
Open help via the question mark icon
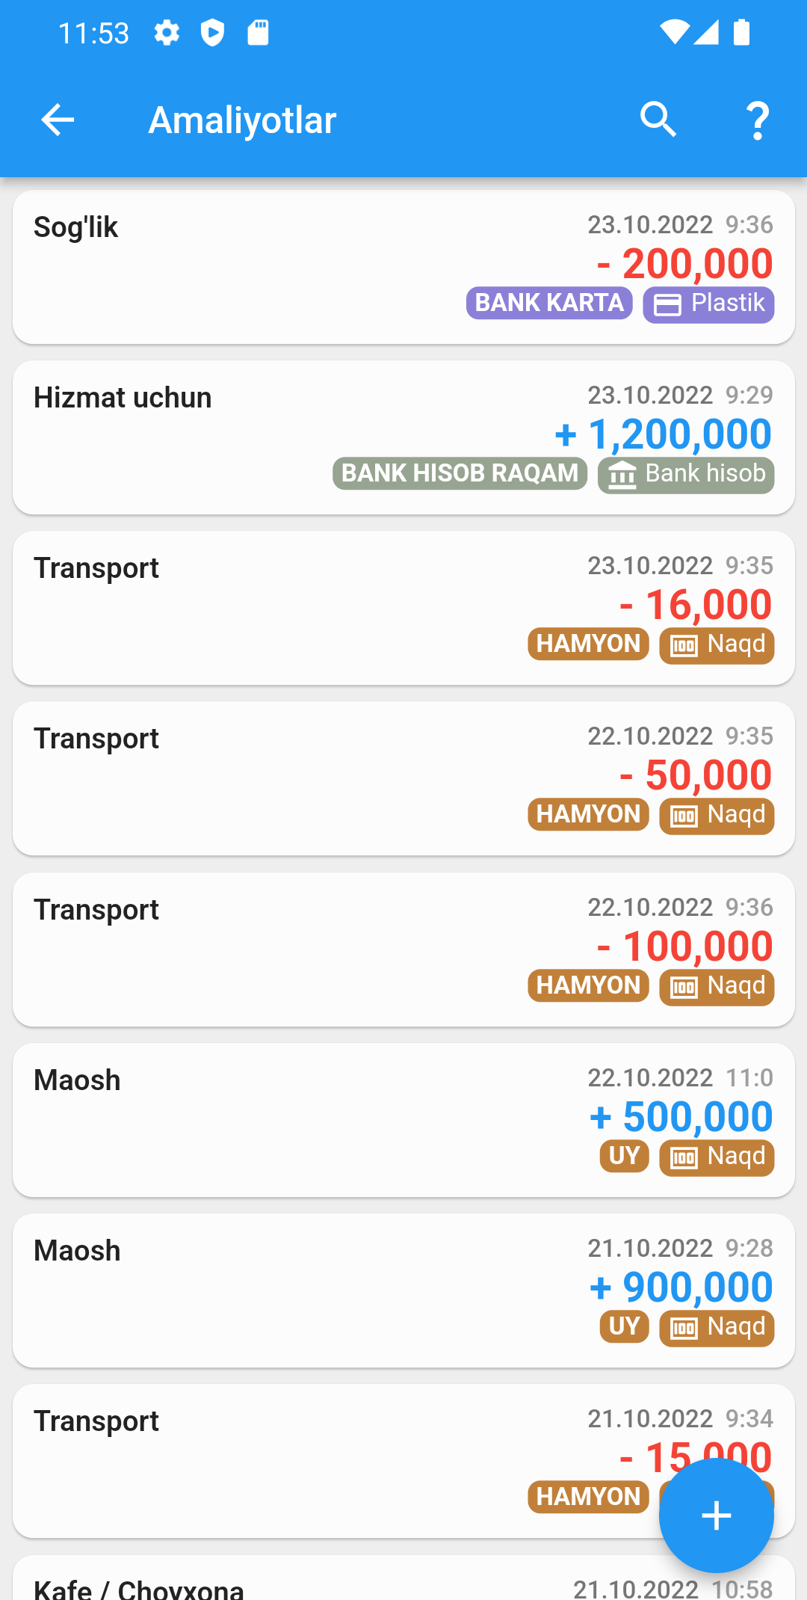pyautogui.click(x=758, y=121)
